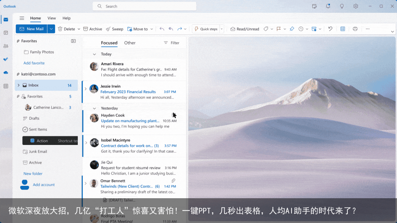Open the Mail module in left rail
Viewport: 397px width, 223px height.
click(6, 19)
